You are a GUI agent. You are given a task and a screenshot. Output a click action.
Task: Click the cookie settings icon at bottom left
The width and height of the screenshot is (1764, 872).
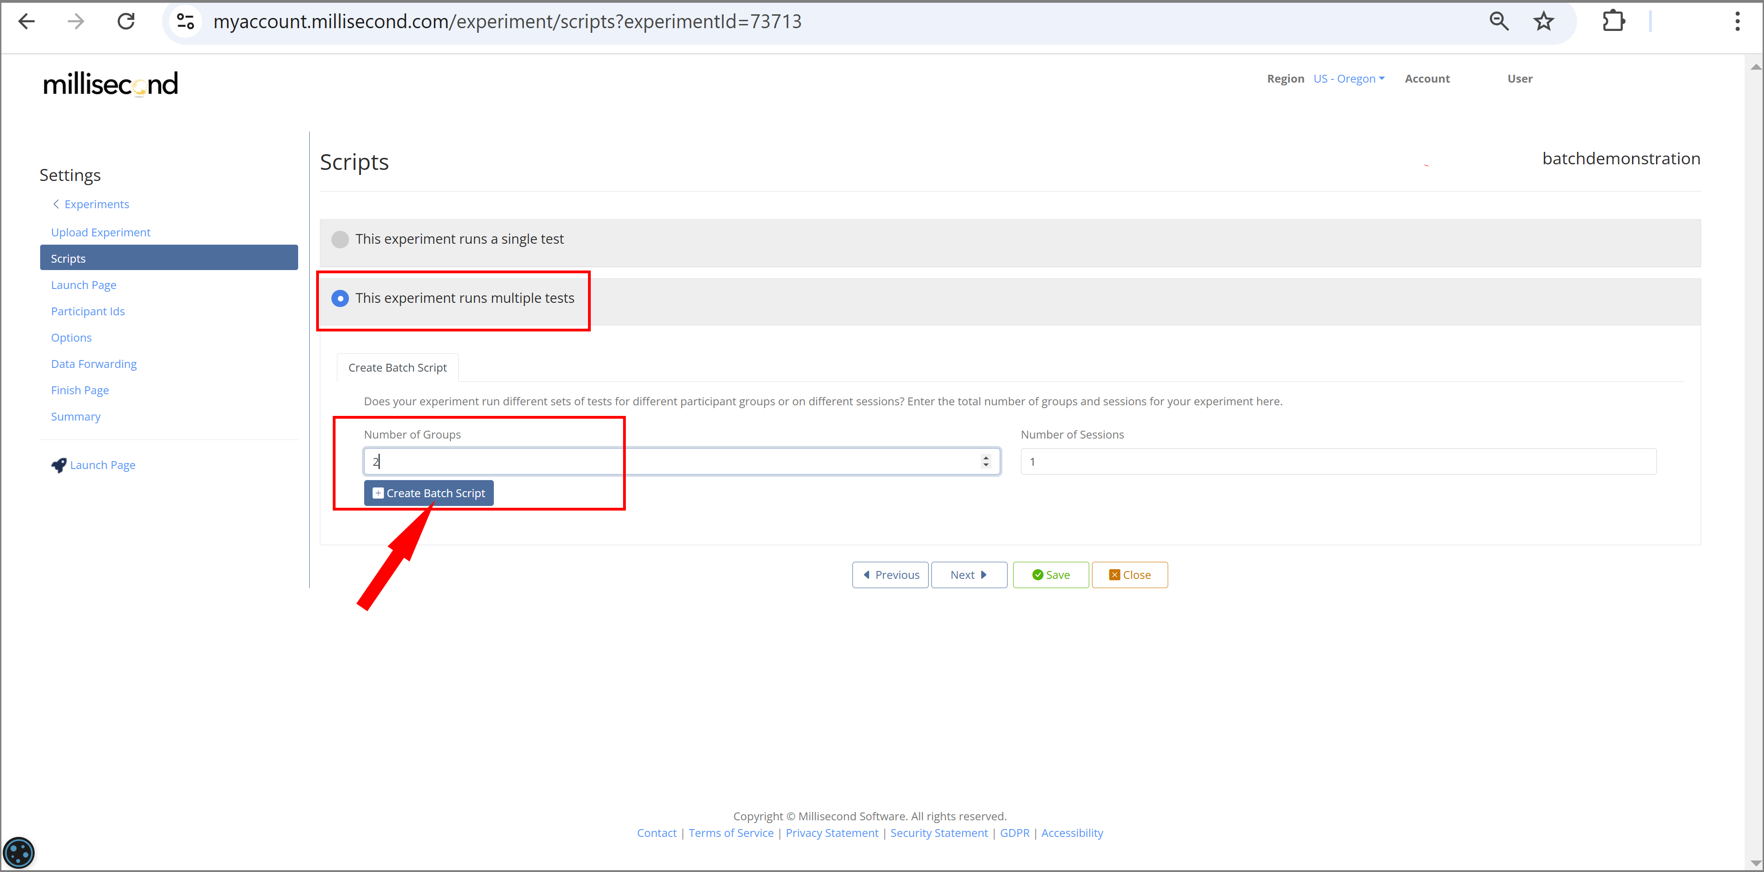coord(18,853)
